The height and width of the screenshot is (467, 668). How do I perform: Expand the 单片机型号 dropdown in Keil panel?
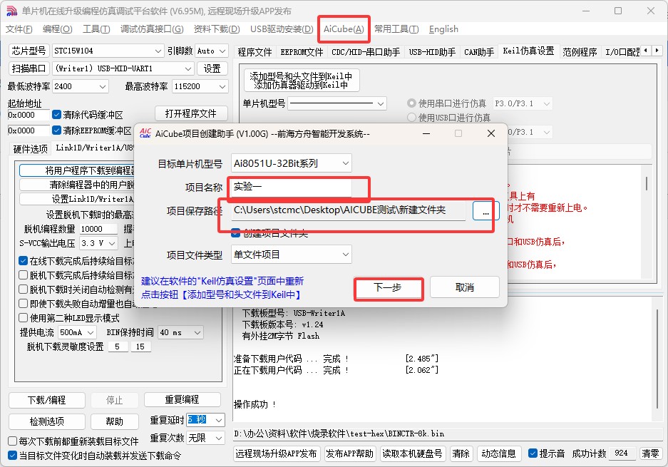[x=381, y=103]
